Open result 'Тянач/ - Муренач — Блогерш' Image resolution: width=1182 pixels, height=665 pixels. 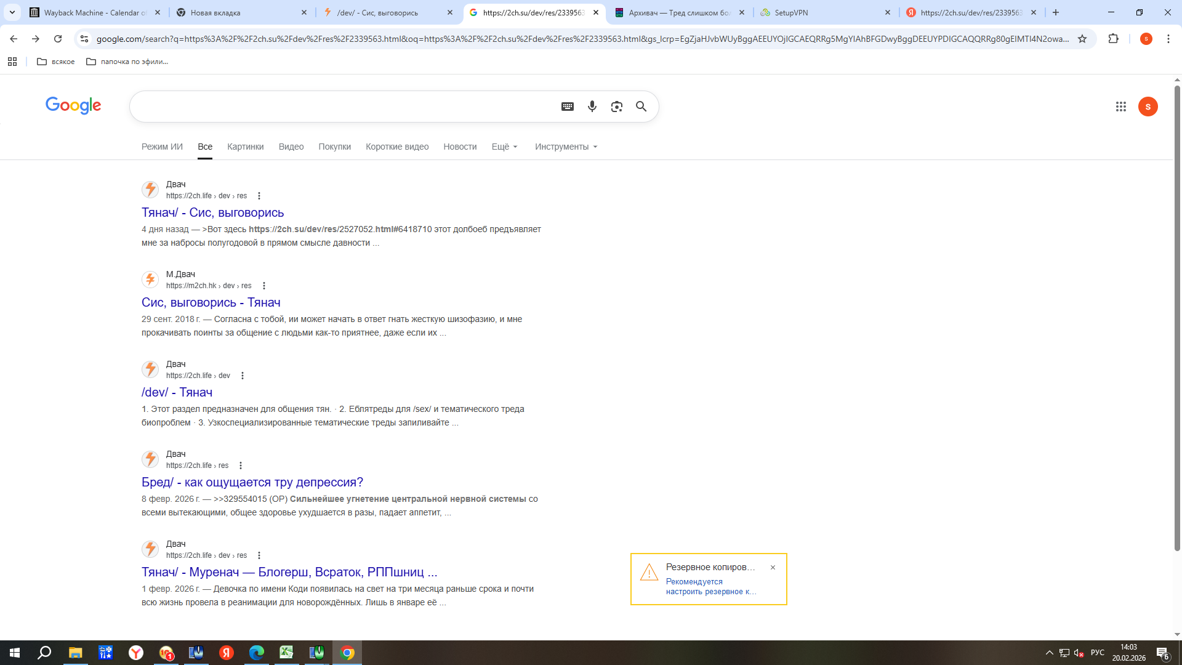(289, 572)
